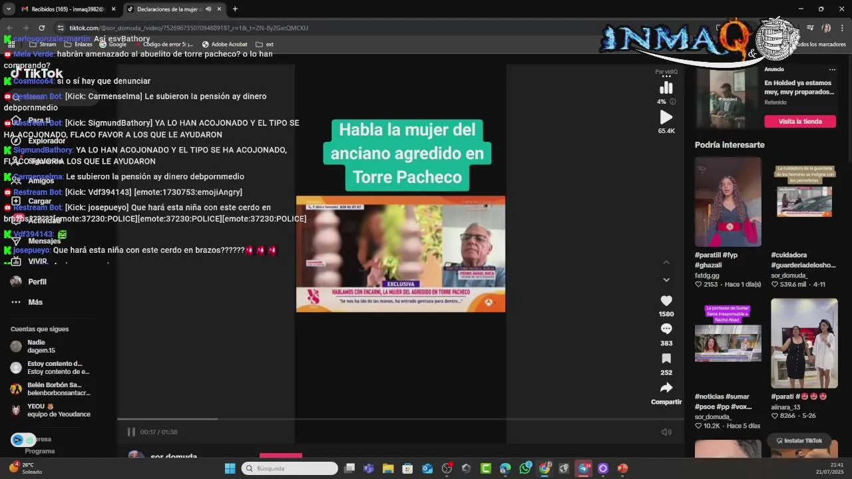Open the YEOU Yeoudance followed account
852x479 pixels.
(x=50, y=410)
